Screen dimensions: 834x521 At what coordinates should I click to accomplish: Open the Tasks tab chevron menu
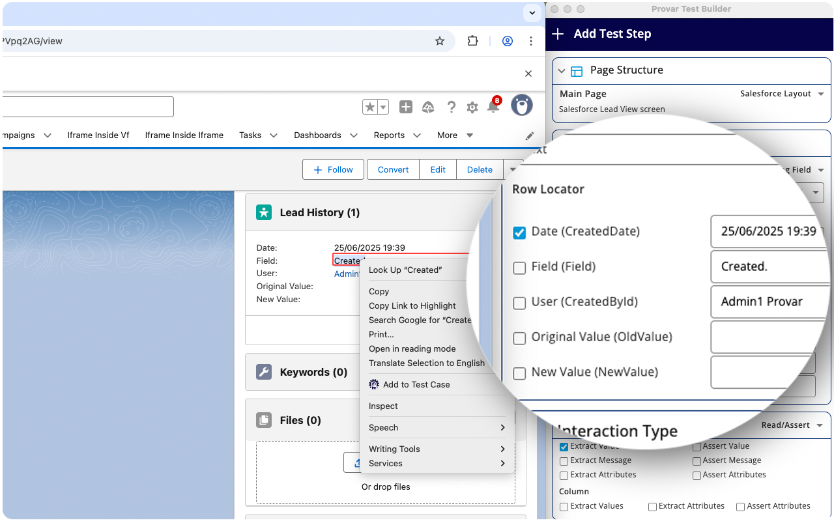point(274,135)
